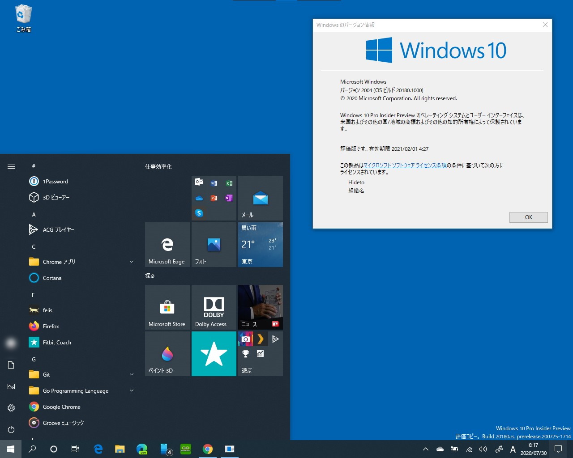Viewport: 573px width, 458px height.
Task: Open the マイクロソフト ソフトウェア ライセンス条項 link
Action: (x=405, y=165)
